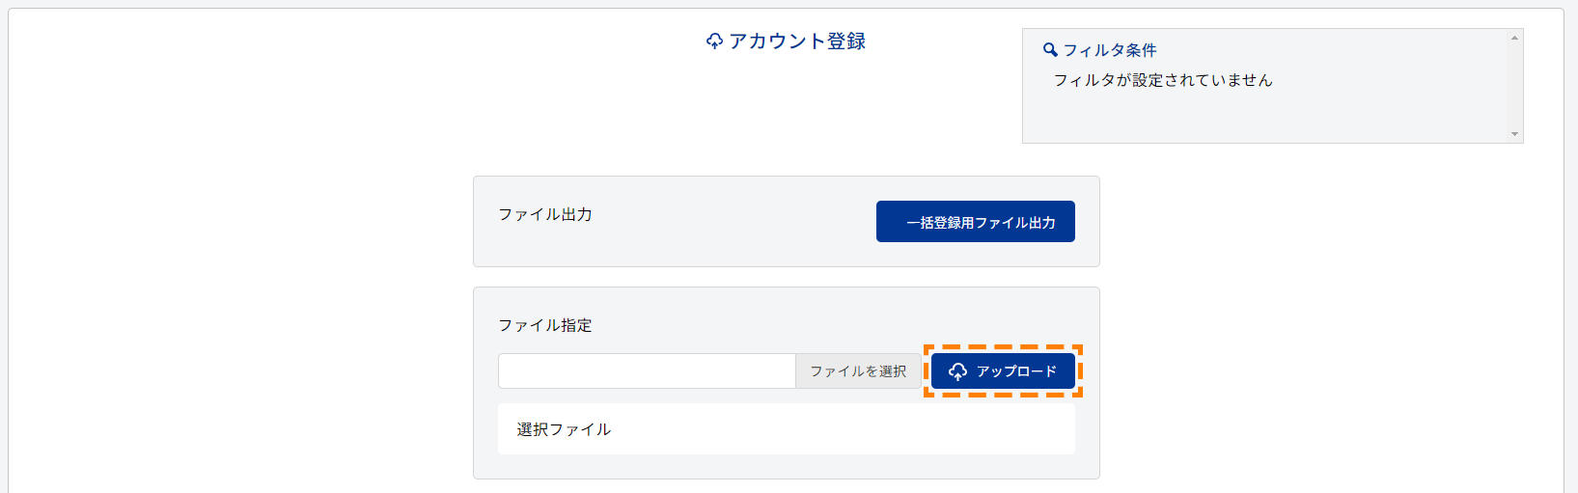Click the filter panel scrollbar down arrow
Viewport: 1578px width, 493px height.
[1514, 134]
